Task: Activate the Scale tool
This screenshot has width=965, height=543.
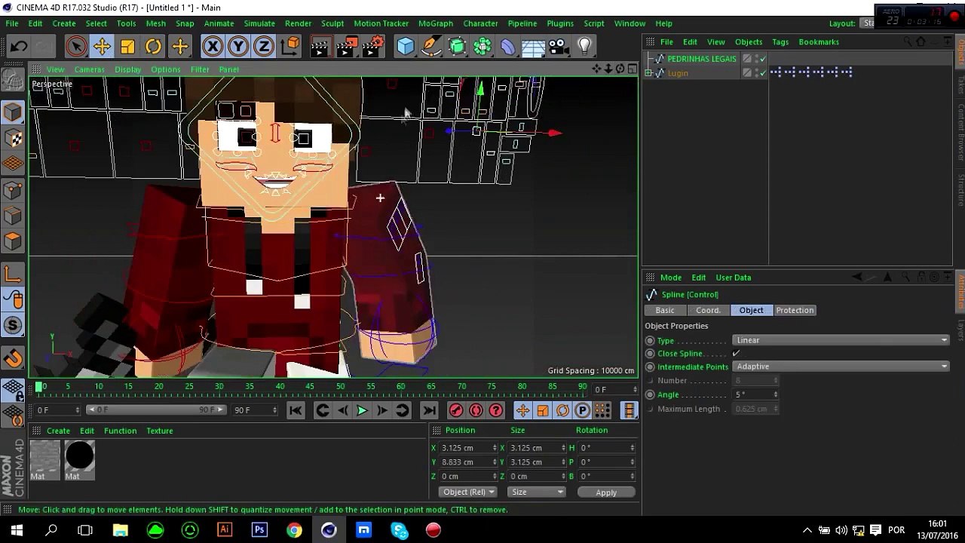Action: point(127,47)
